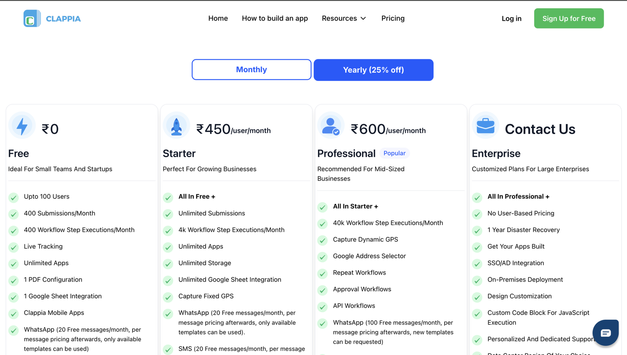Expand the Resources dropdown menu
This screenshot has width=627, height=355.
point(344,18)
